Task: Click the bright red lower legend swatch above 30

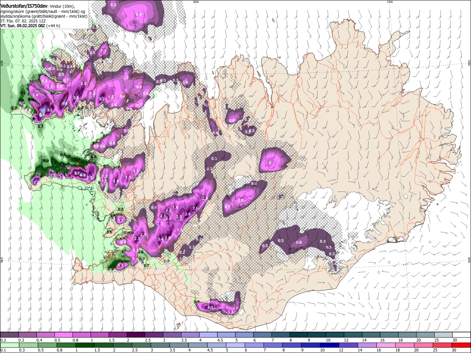Action: click(461, 345)
